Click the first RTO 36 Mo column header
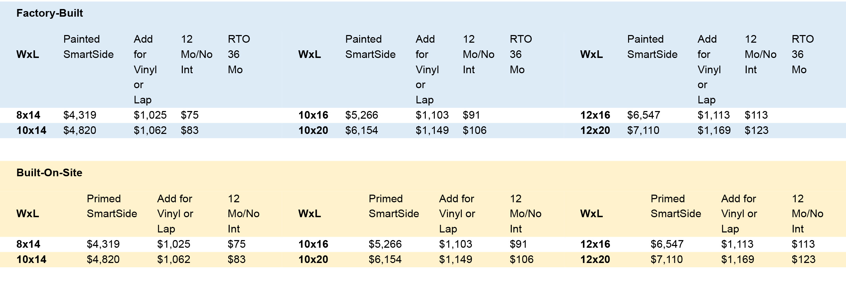This screenshot has width=846, height=306. (239, 54)
